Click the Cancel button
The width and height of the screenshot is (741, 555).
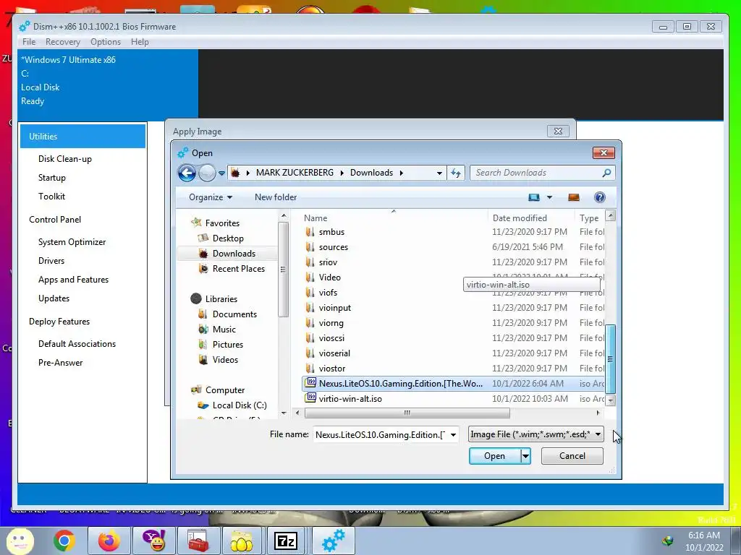point(572,456)
